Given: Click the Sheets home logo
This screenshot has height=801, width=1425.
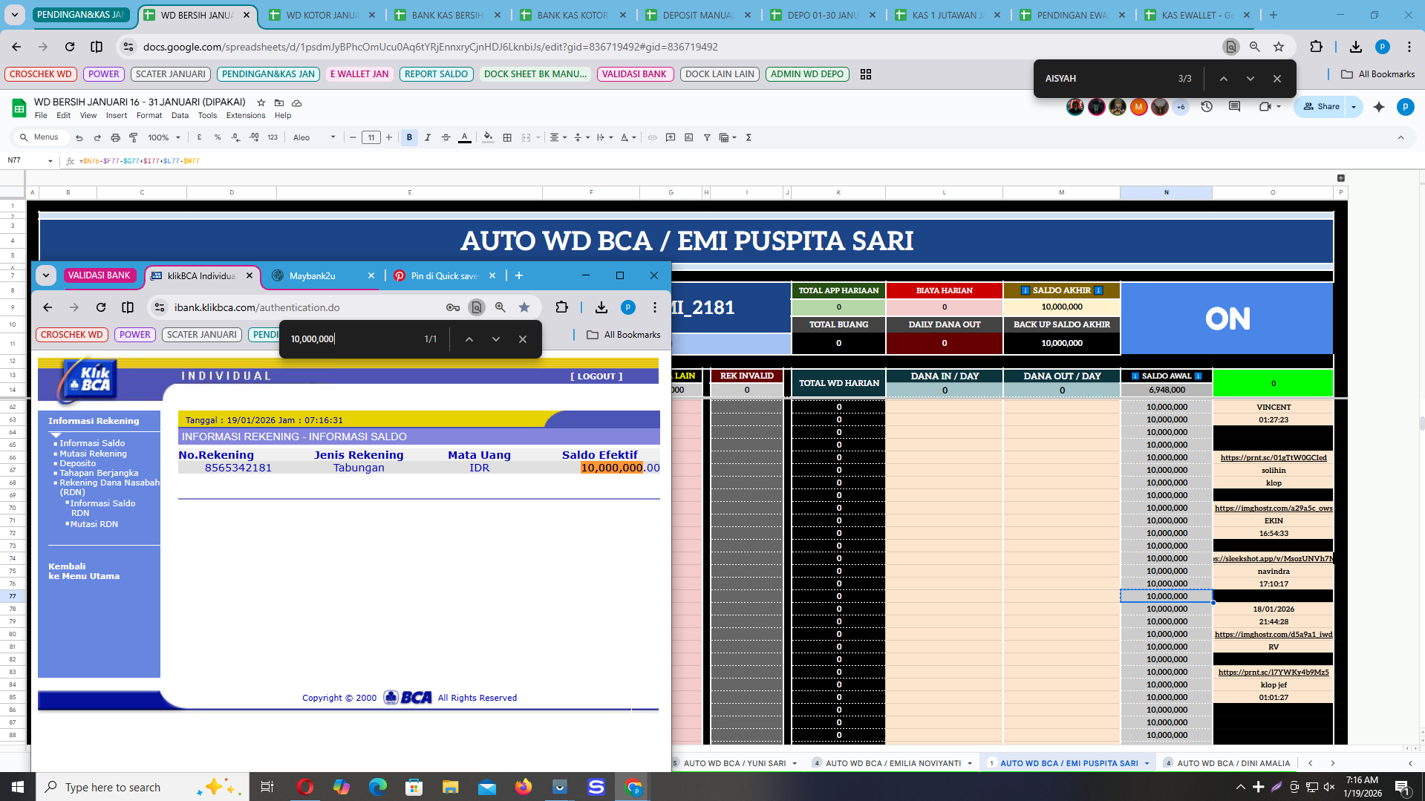Looking at the screenshot, I should [x=19, y=108].
